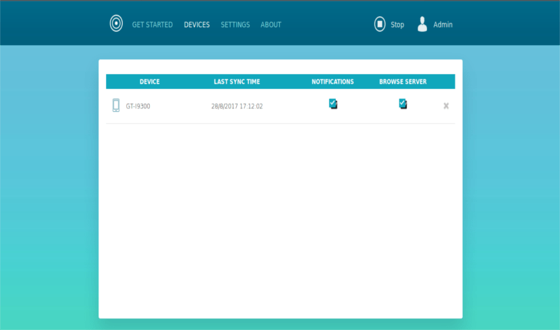Click the DEVICE column header
Viewport: 560px width, 330px height.
150,81
